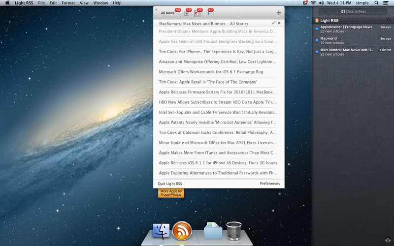
Task: Open Spotlight search magnifier
Action: point(376,3)
